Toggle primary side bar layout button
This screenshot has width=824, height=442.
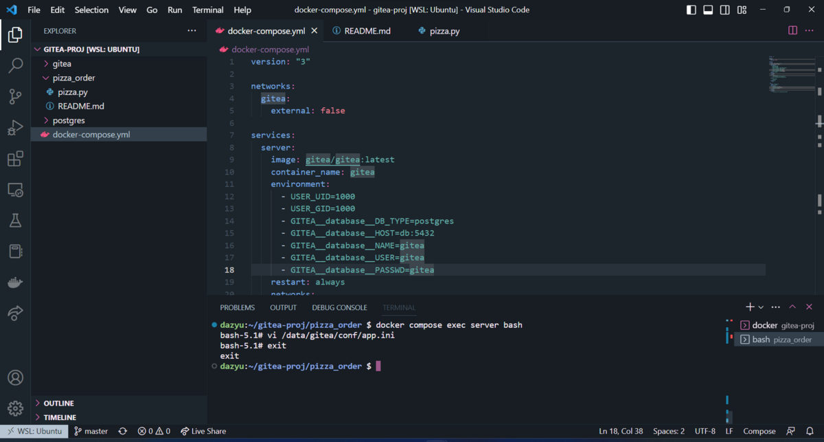691,10
